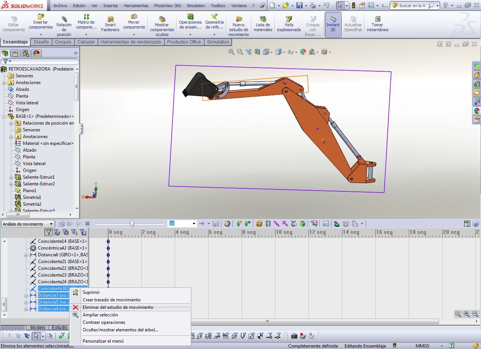
Task: Open Análisis de movimiento study type dropdown
Action: click(28, 224)
